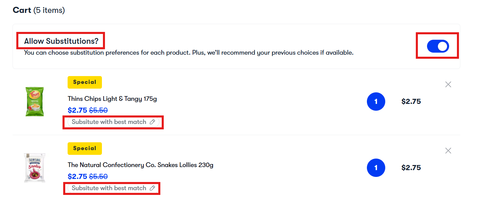Click the pencil icon under Snakes Lollies
The width and height of the screenshot is (479, 200).
(153, 188)
